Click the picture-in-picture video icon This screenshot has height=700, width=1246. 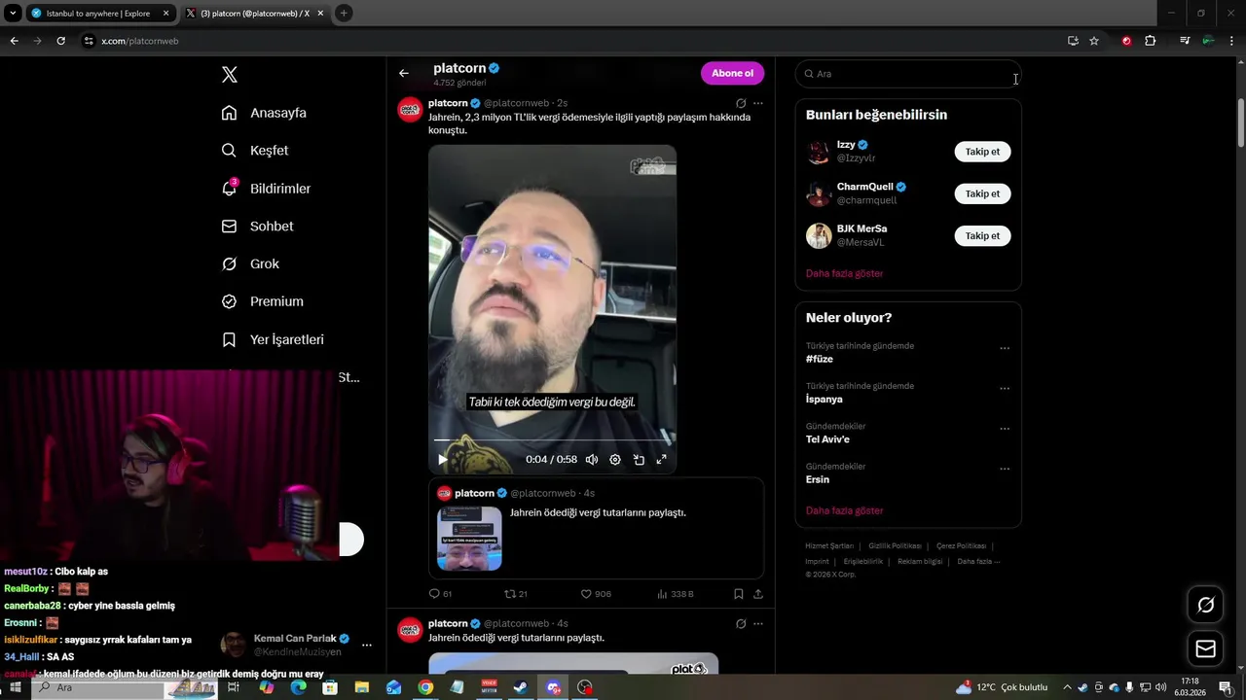[x=639, y=460]
